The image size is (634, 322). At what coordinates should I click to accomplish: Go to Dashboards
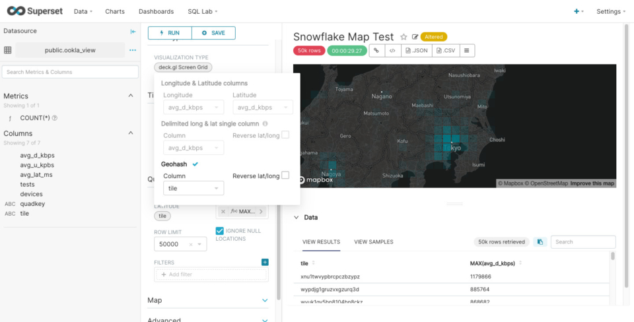(156, 11)
